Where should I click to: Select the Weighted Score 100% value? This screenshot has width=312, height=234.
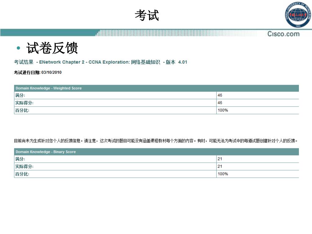point(223,110)
